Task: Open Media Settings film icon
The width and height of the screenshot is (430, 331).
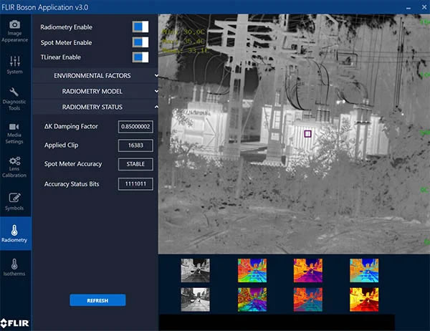Action: (x=15, y=128)
